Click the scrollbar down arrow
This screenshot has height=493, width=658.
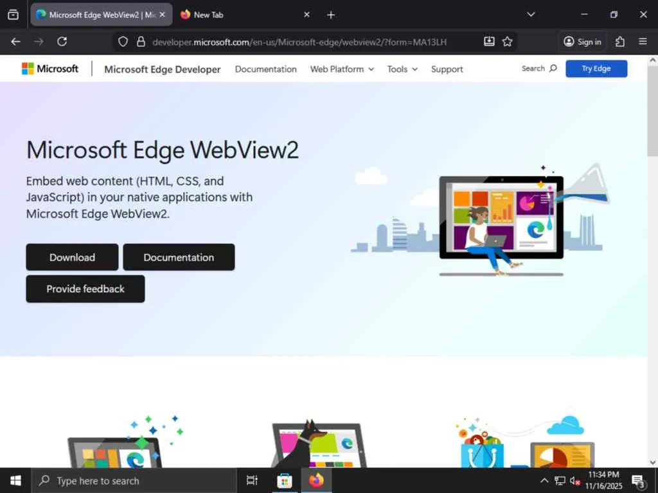point(653,462)
